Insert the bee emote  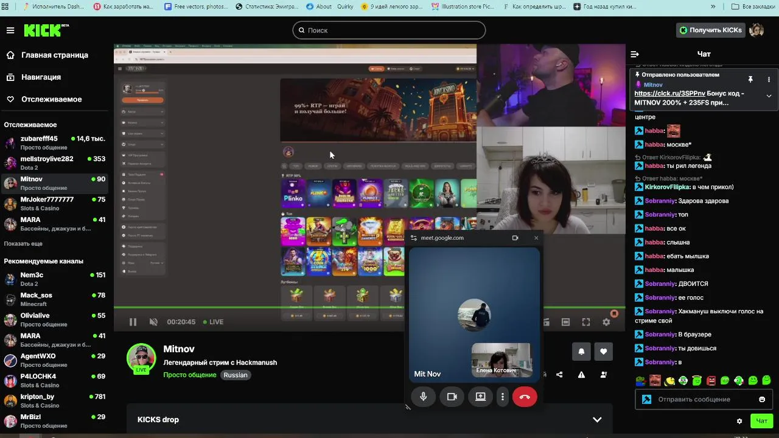click(x=669, y=381)
